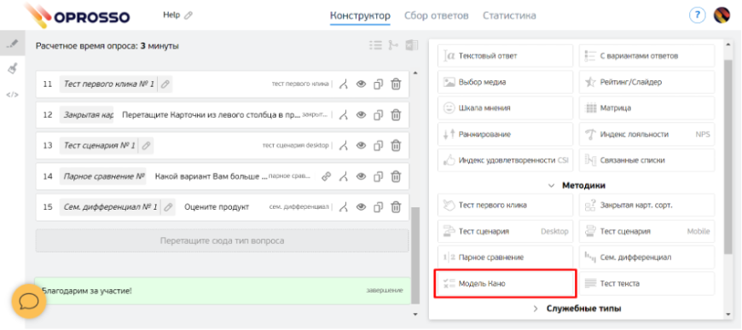Screen dimensions: 742x330
Task: Delete question 12 Закрытая карт.
Action: pos(396,114)
